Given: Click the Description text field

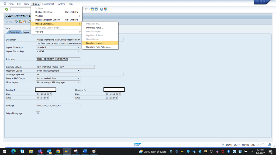Looking at the screenshot, I should click(80, 40).
